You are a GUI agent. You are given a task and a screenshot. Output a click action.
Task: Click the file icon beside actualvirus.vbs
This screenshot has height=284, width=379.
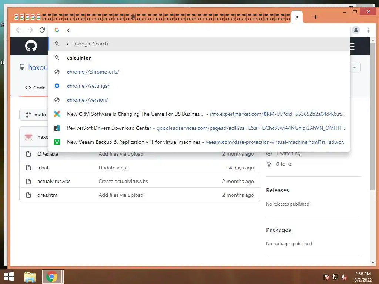(28, 181)
